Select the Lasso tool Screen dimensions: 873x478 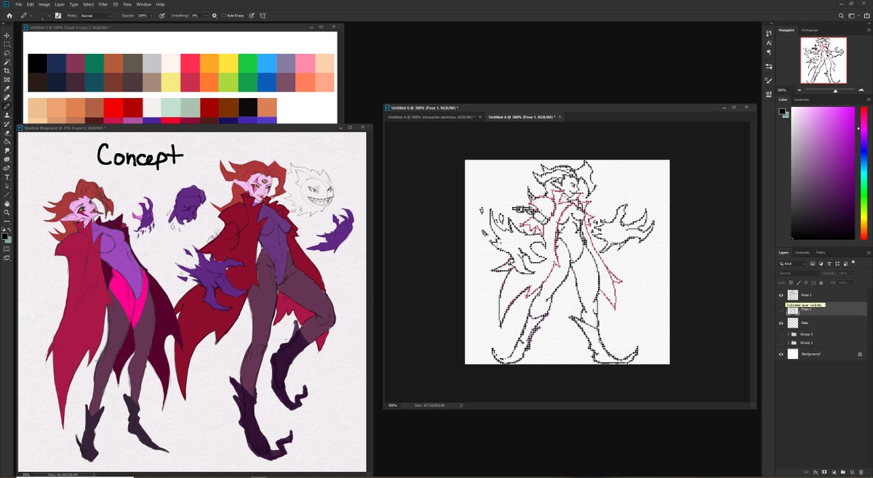point(7,53)
